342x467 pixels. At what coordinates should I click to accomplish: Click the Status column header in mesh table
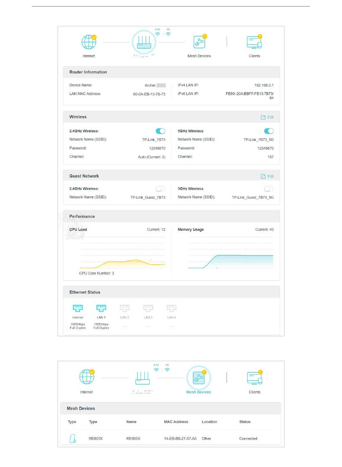point(245,422)
